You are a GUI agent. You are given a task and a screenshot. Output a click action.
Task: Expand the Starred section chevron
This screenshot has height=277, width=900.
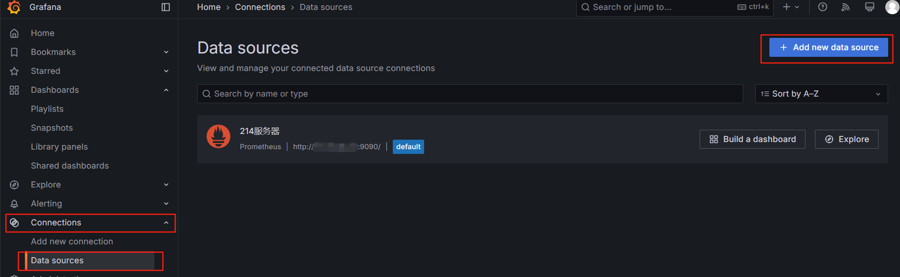click(x=166, y=71)
